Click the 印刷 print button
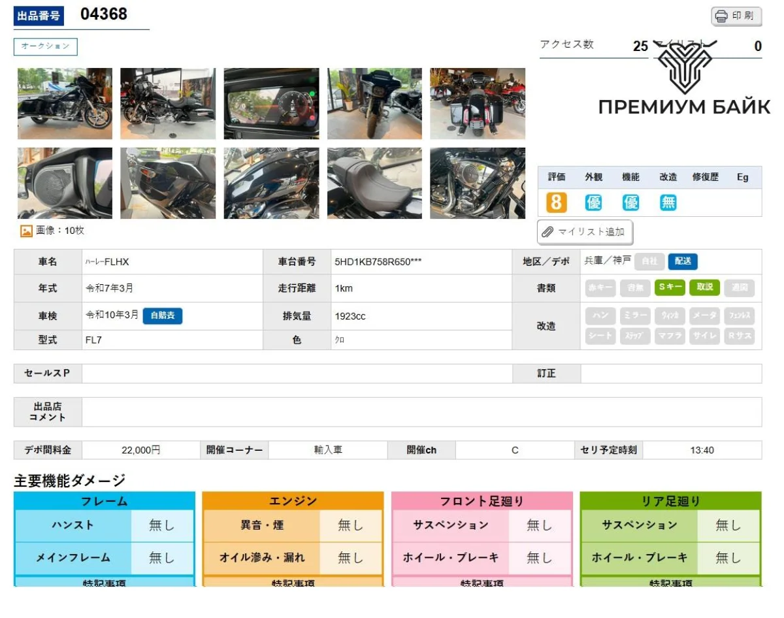Image resolution: width=784 pixels, height=618 pixels. click(x=736, y=16)
